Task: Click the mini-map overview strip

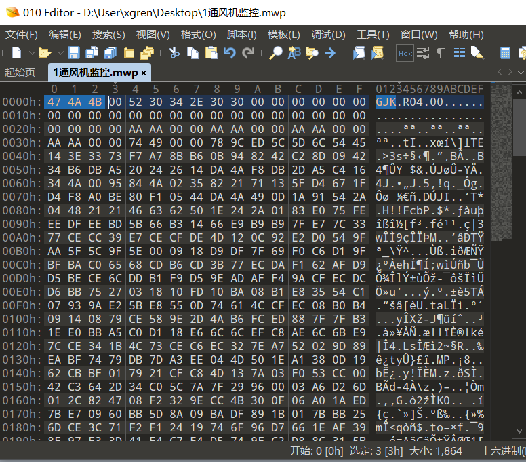Action: point(502,162)
